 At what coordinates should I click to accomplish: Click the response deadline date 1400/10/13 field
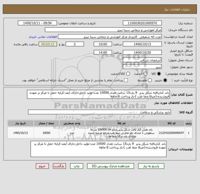pyautogui.click(x=142, y=44)
